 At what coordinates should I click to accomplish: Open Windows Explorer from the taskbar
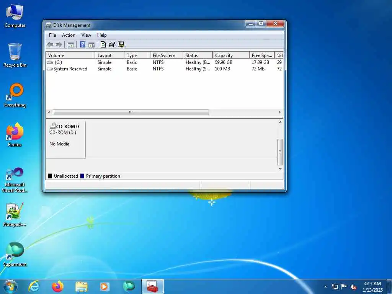click(x=82, y=286)
